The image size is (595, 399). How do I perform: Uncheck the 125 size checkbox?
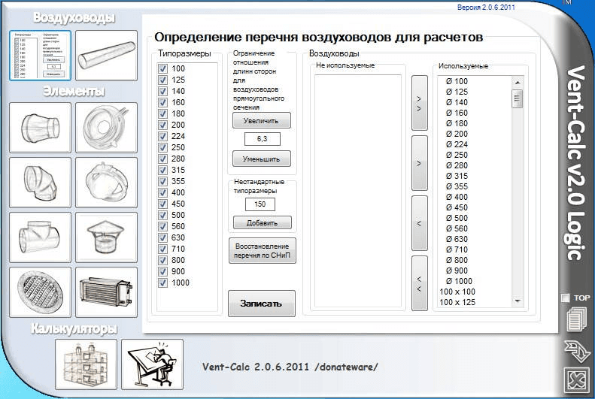[x=162, y=80]
